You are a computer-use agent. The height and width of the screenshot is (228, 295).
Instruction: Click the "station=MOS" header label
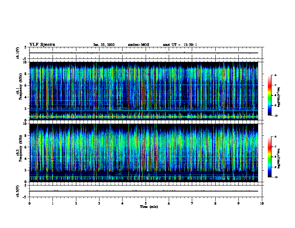pyautogui.click(x=139, y=45)
